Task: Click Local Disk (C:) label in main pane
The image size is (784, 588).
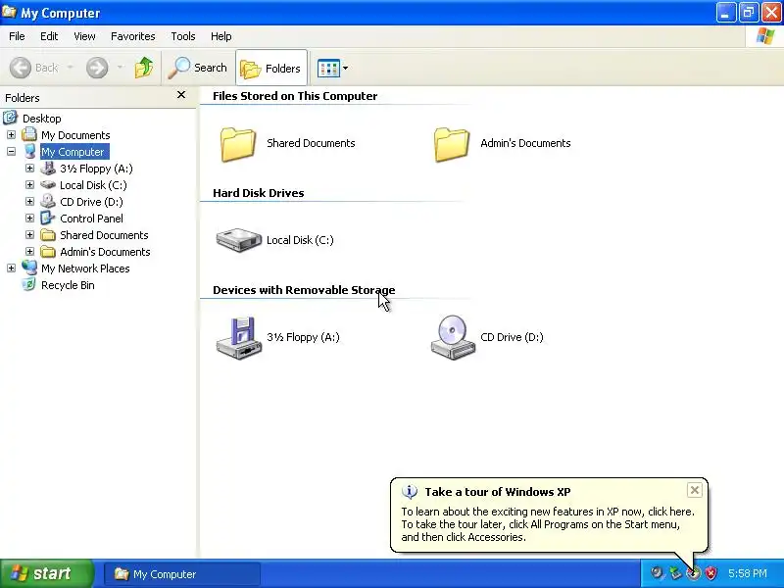Action: 300,240
